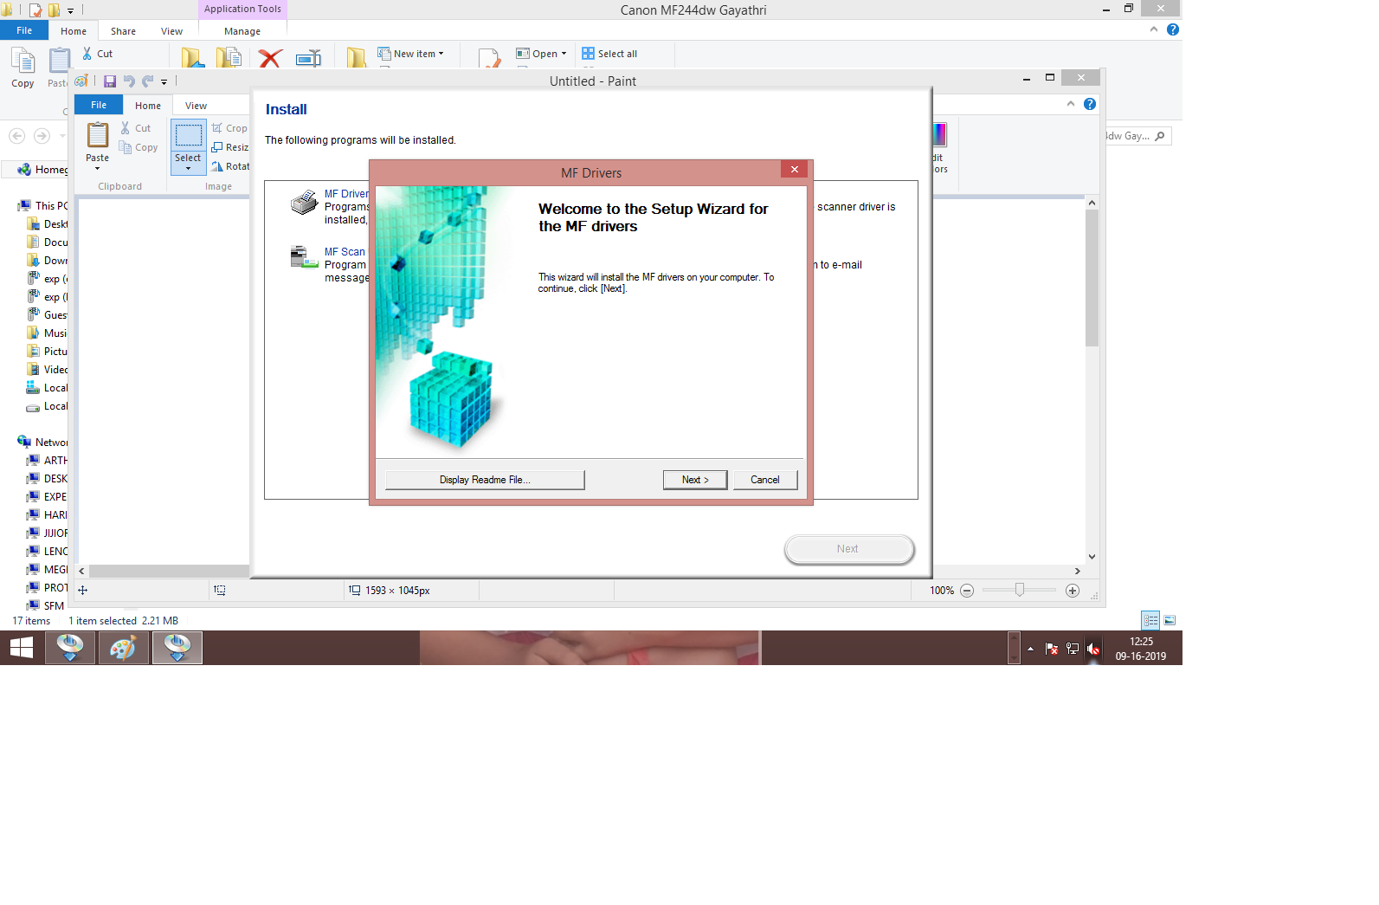The width and height of the screenshot is (1379, 905).
Task: Click Paint vertical scrollbar down arrow
Action: 1092,557
